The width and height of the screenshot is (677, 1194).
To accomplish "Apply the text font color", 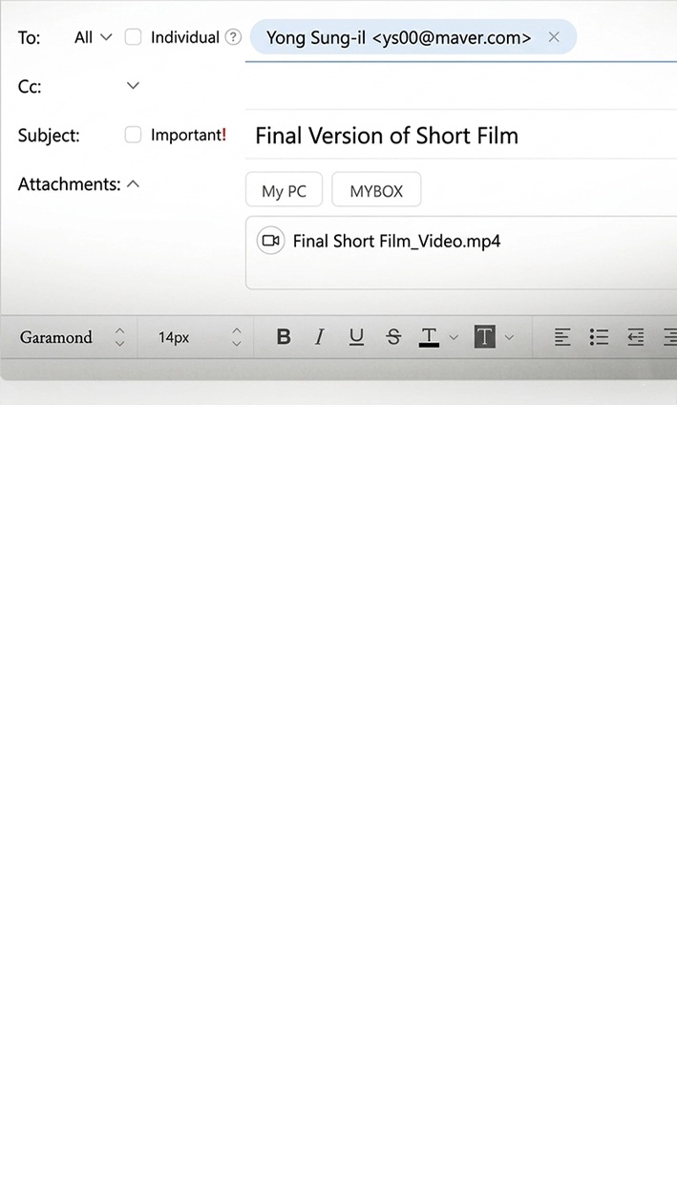I will coord(430,337).
